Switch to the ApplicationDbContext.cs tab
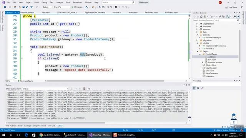 tap(95, 13)
